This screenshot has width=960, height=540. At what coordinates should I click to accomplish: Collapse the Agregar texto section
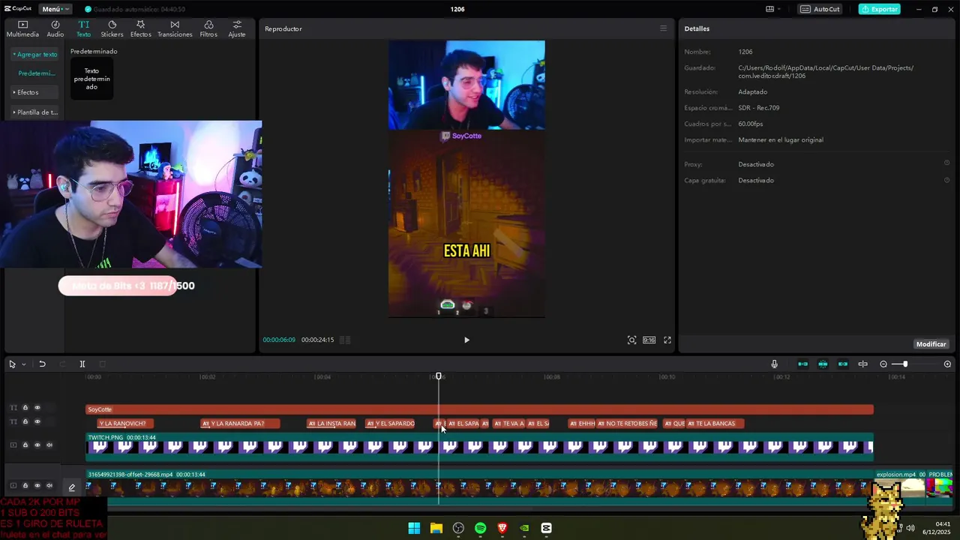coord(34,55)
